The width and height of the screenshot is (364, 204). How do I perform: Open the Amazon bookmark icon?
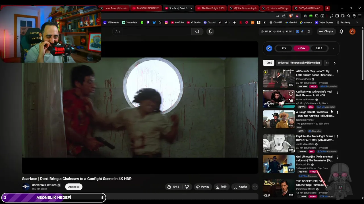259,22
